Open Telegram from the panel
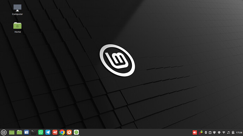 (48, 132)
